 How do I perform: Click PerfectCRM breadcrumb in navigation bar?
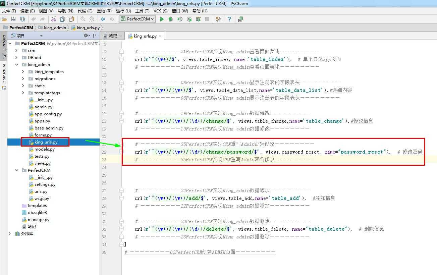click(x=18, y=27)
